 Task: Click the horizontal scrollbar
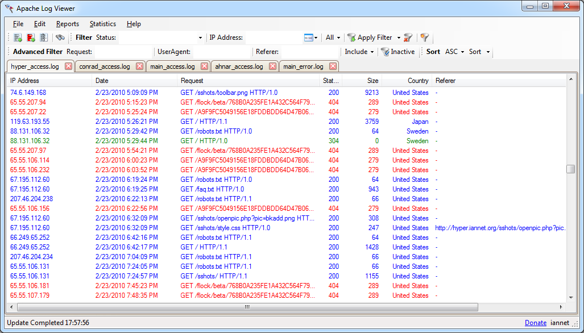(246, 307)
